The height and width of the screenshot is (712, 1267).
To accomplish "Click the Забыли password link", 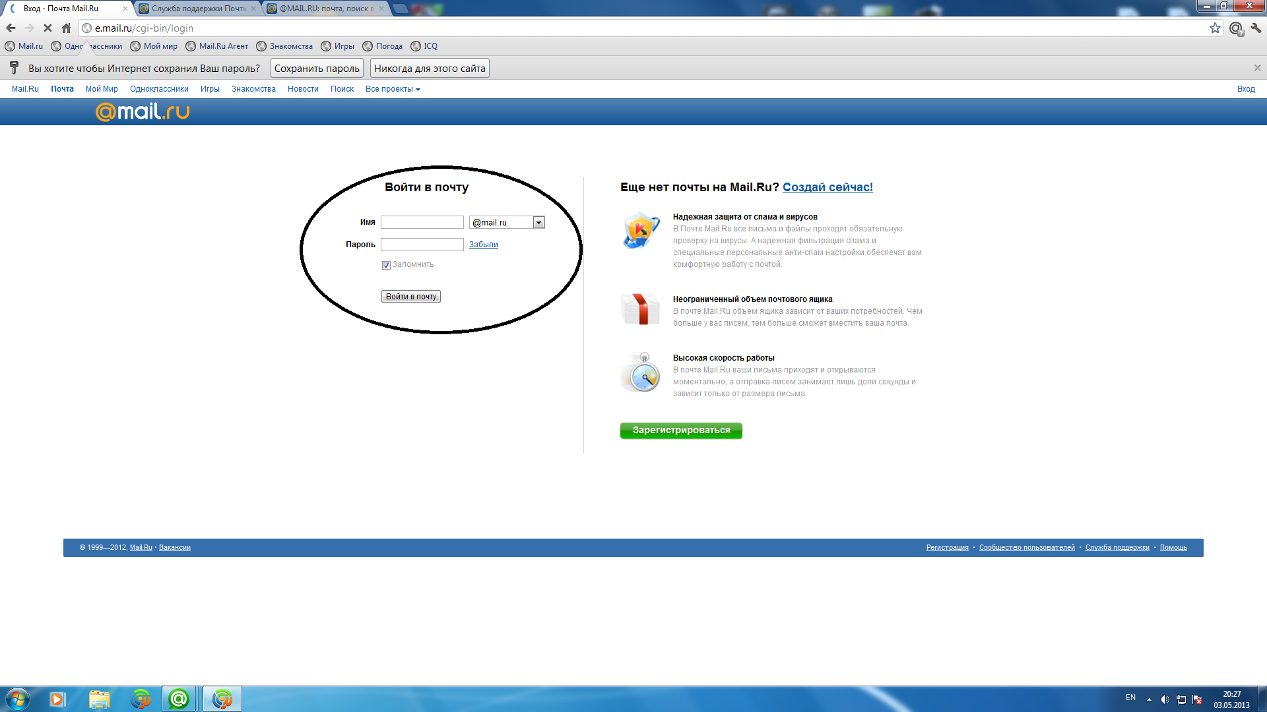I will [483, 245].
